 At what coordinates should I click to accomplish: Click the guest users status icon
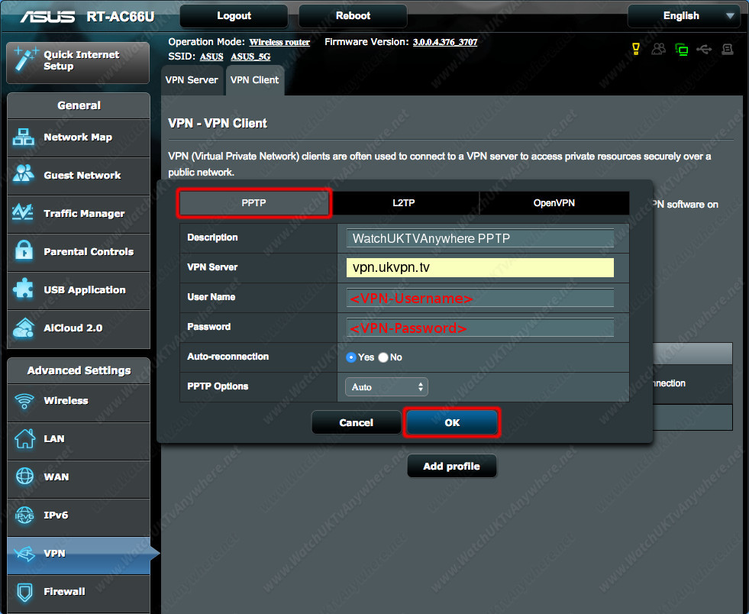point(659,49)
